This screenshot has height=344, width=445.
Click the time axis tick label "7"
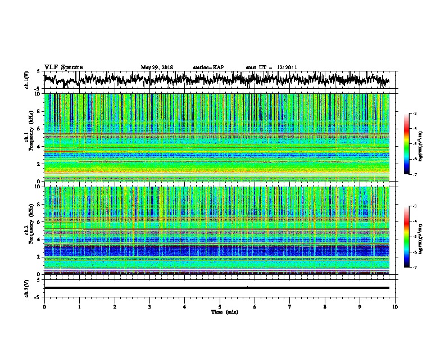coord(290,307)
